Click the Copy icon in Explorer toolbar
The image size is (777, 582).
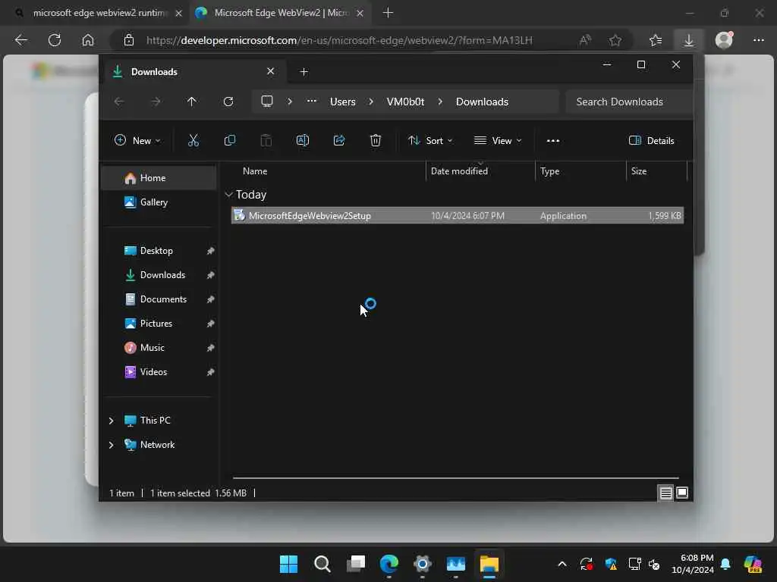click(229, 140)
